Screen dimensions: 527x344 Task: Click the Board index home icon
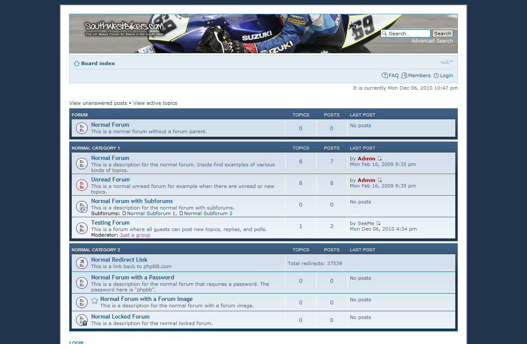click(76, 63)
